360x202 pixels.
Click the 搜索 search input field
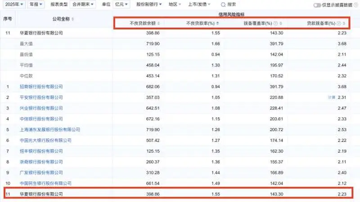pos(232,4)
